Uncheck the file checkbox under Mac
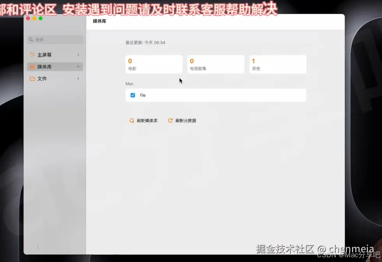Screen dimensions: 382x262 coord(133,95)
